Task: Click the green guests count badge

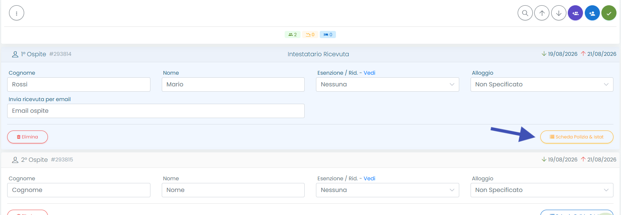Action: (293, 35)
